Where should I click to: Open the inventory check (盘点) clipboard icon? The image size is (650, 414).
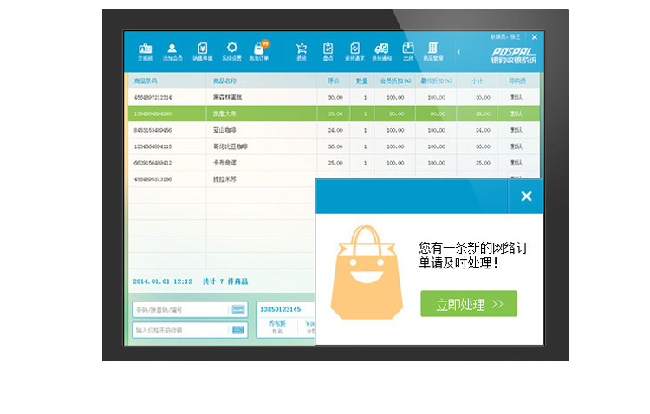[328, 52]
